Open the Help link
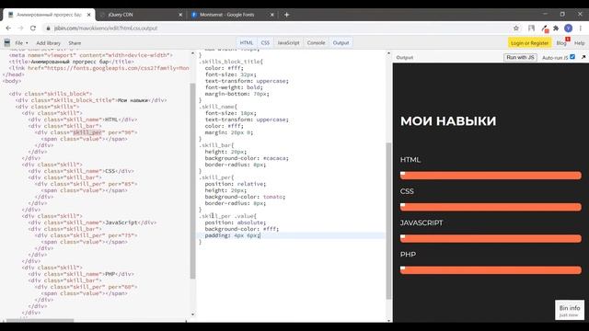The width and height of the screenshot is (589, 331). pos(579,43)
